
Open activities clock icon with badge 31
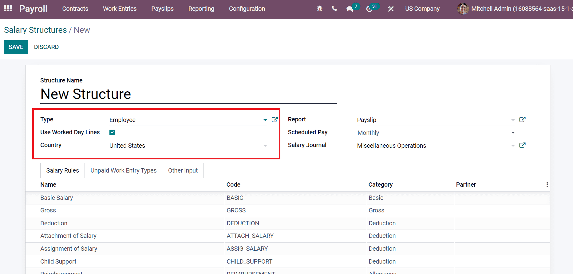(369, 9)
